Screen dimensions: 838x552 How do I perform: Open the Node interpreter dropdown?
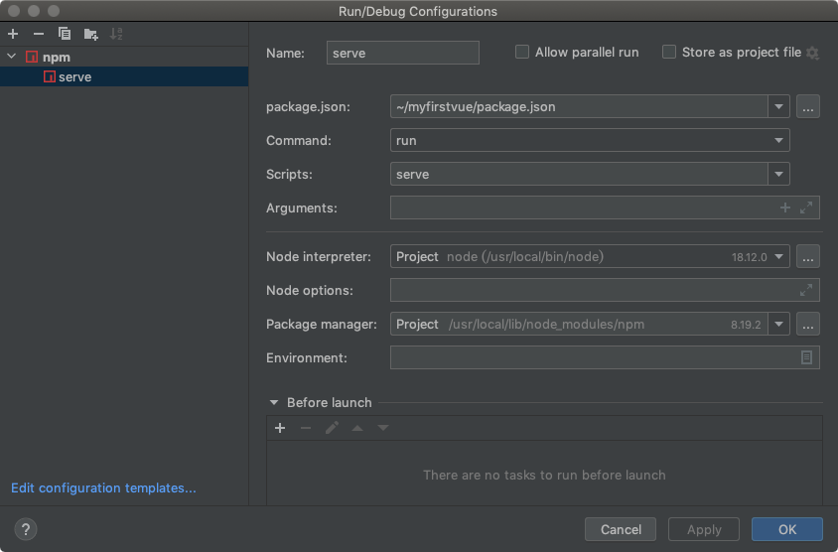[778, 257]
